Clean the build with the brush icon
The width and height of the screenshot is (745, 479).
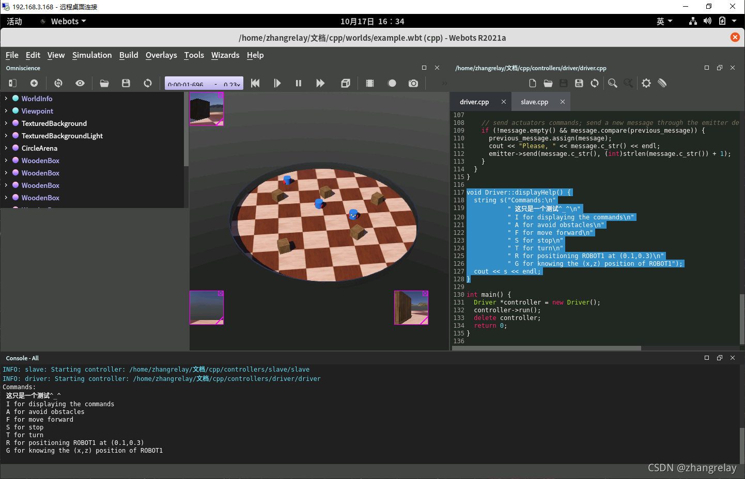pyautogui.click(x=662, y=83)
